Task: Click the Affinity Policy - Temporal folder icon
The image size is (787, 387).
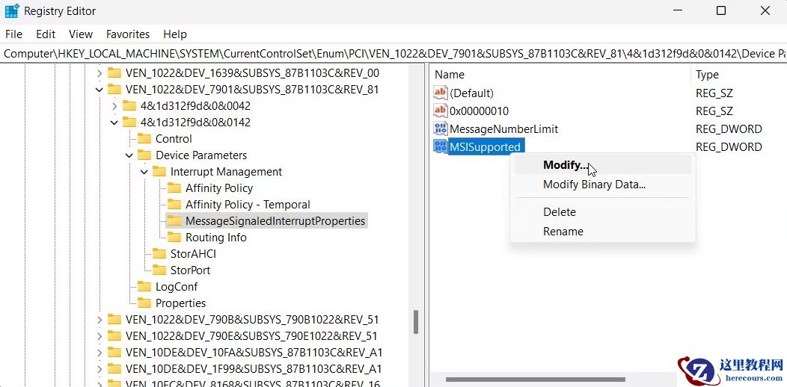Action: (x=174, y=205)
